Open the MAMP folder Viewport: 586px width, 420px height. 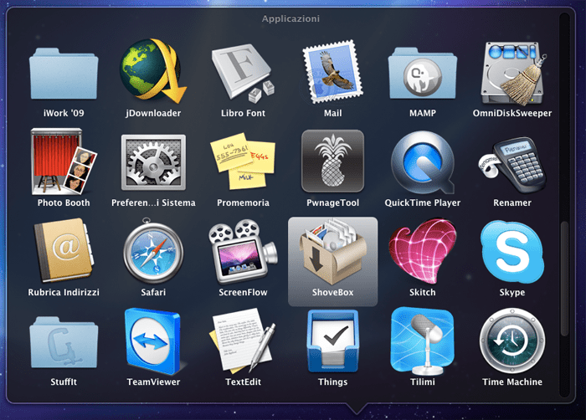pos(422,74)
